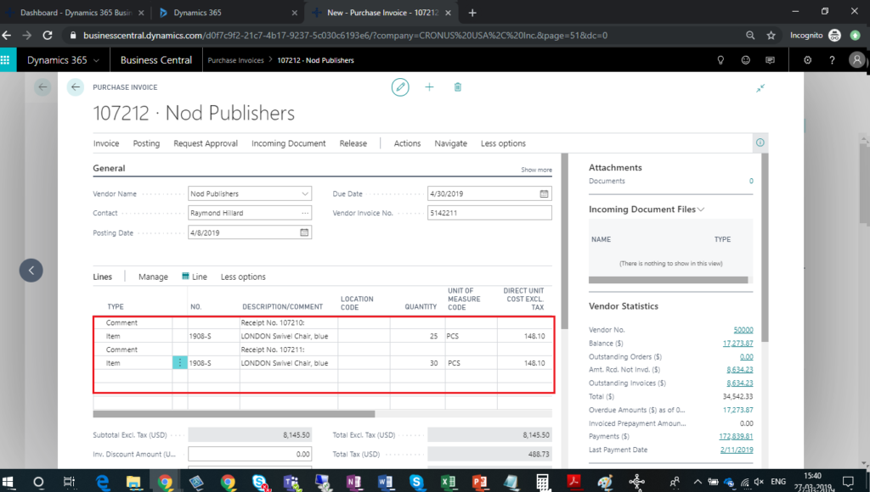This screenshot has height=492, width=870.
Task: Open the Payments 172,839.81 link
Action: coord(736,437)
